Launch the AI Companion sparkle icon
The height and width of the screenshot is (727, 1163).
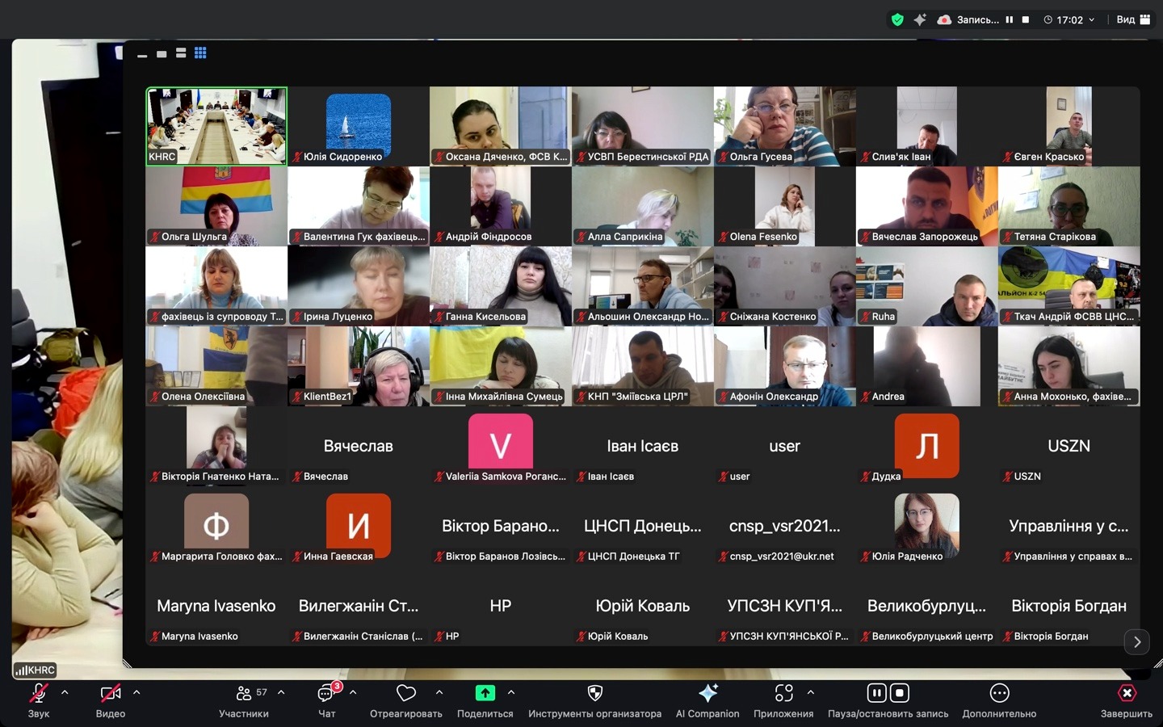tap(707, 693)
